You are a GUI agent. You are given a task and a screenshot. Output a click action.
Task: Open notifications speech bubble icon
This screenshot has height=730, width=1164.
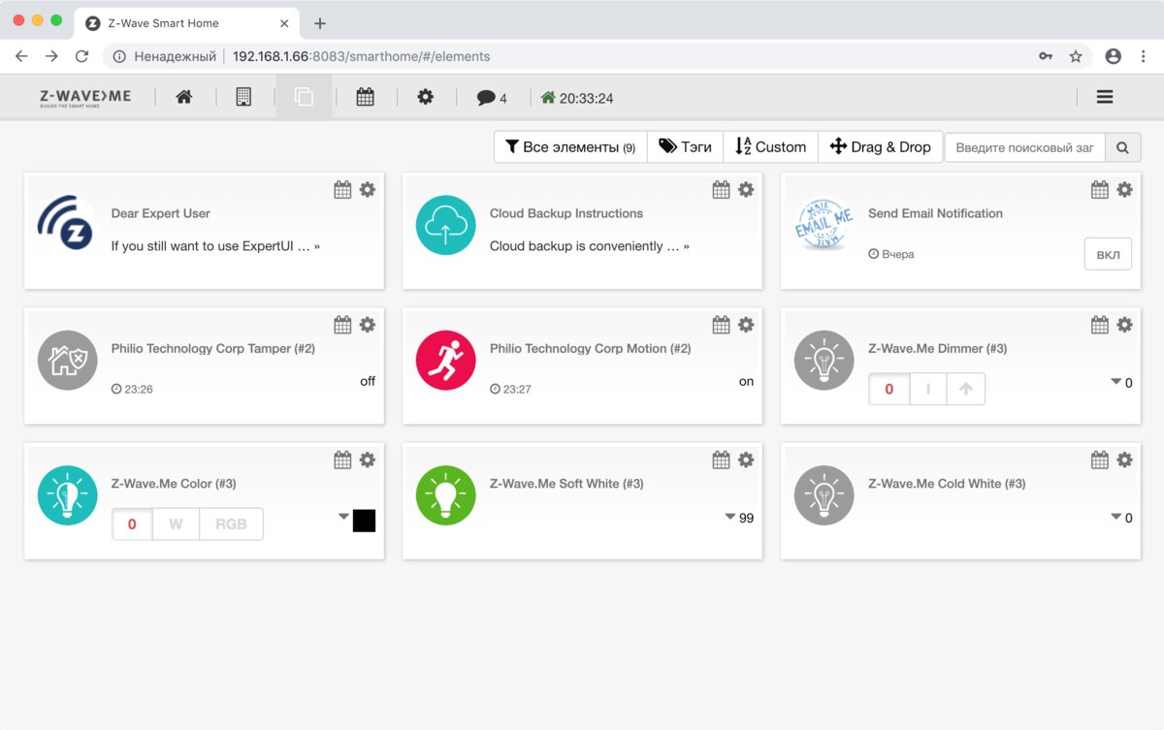tap(487, 98)
